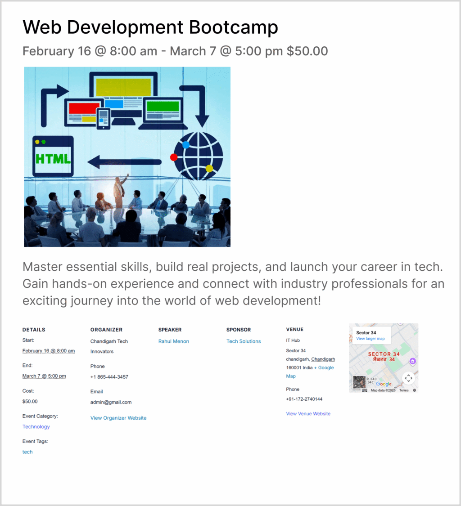Image resolution: width=461 pixels, height=506 pixels.
Task: Open View Organizer Website link
Action: click(118, 418)
